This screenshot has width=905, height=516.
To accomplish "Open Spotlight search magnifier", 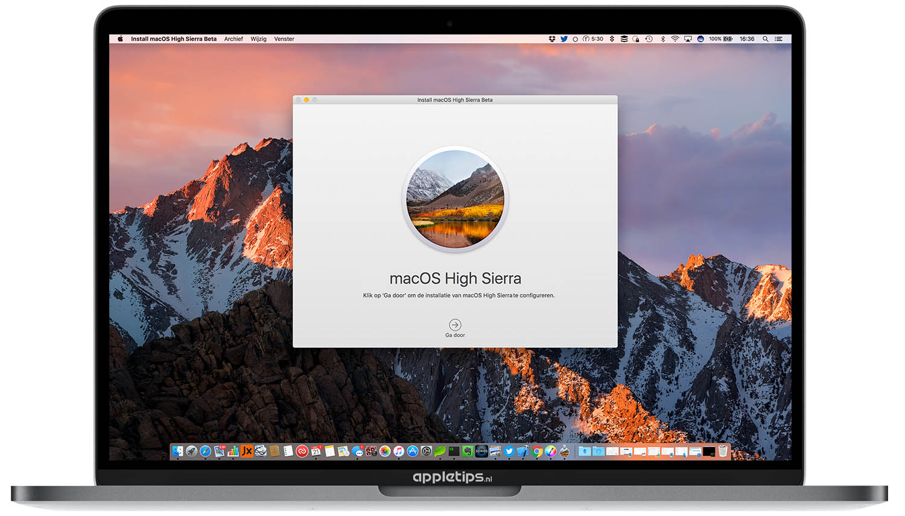I will [766, 39].
